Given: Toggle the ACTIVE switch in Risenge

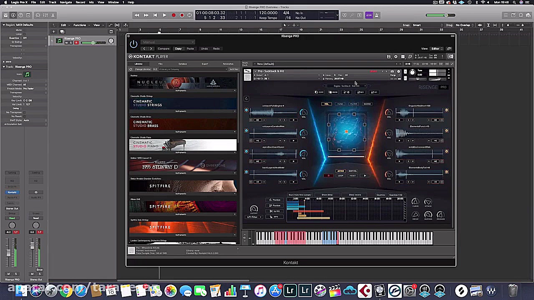Looking at the screenshot, I should click(x=341, y=171).
